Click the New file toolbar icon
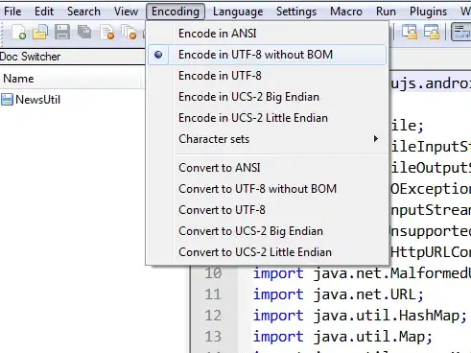Image resolution: width=471 pixels, height=353 pixels. 18,33
